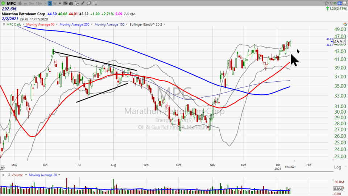This screenshot has height=196, width=348.
Task: Click the 1/14/2021 date marker
Action: point(290,167)
